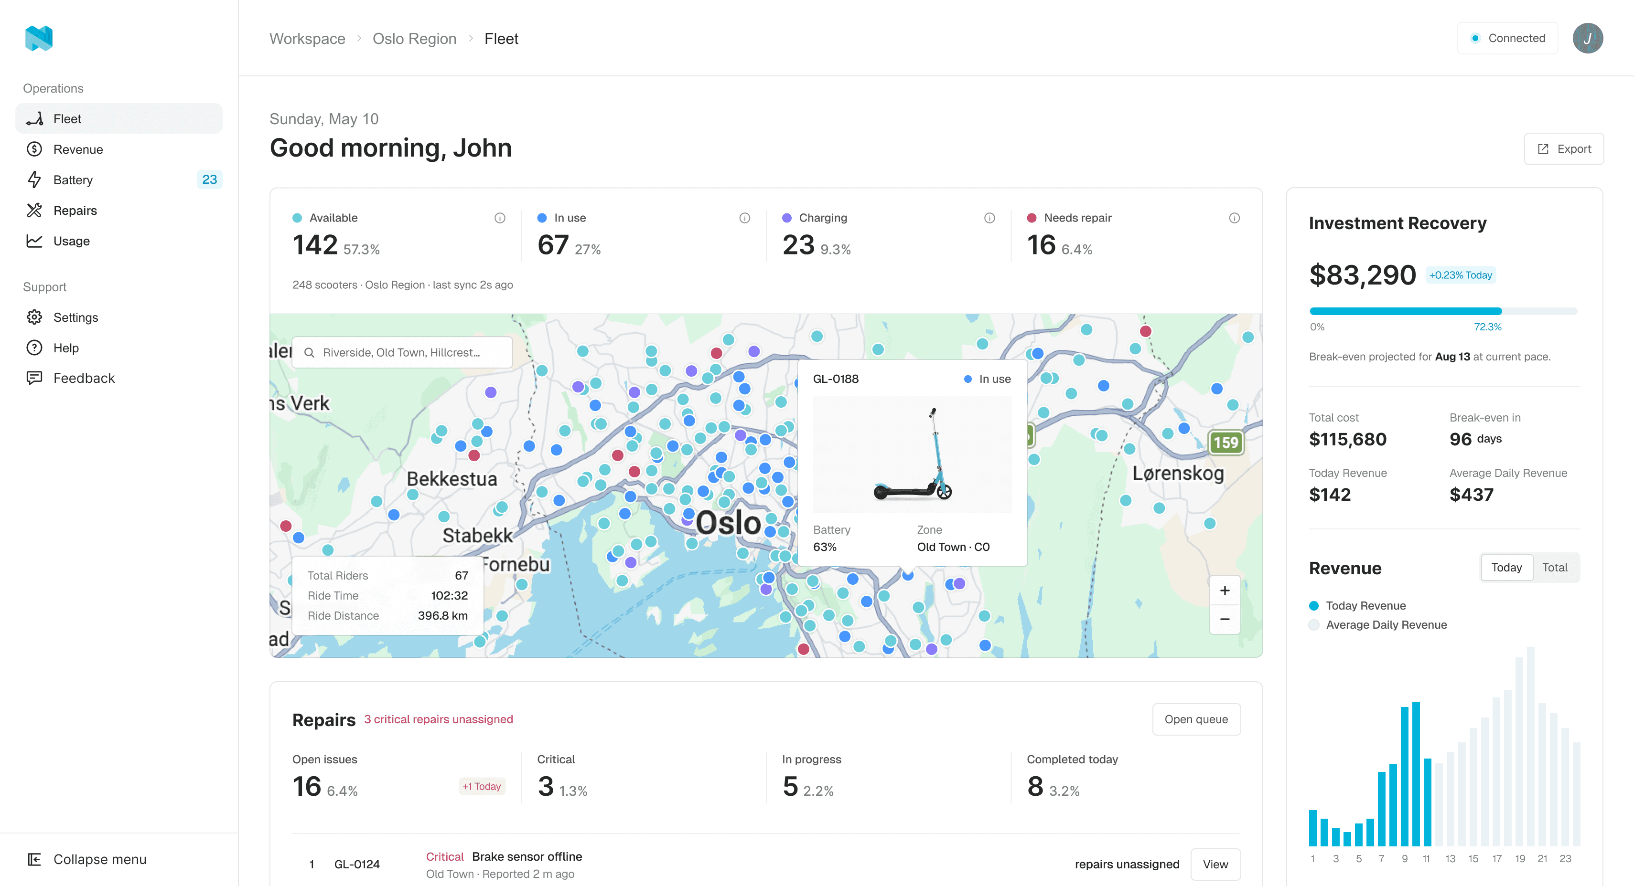Open Revenue from the sidebar
Image resolution: width=1634 pixels, height=886 pixels.
(118, 149)
